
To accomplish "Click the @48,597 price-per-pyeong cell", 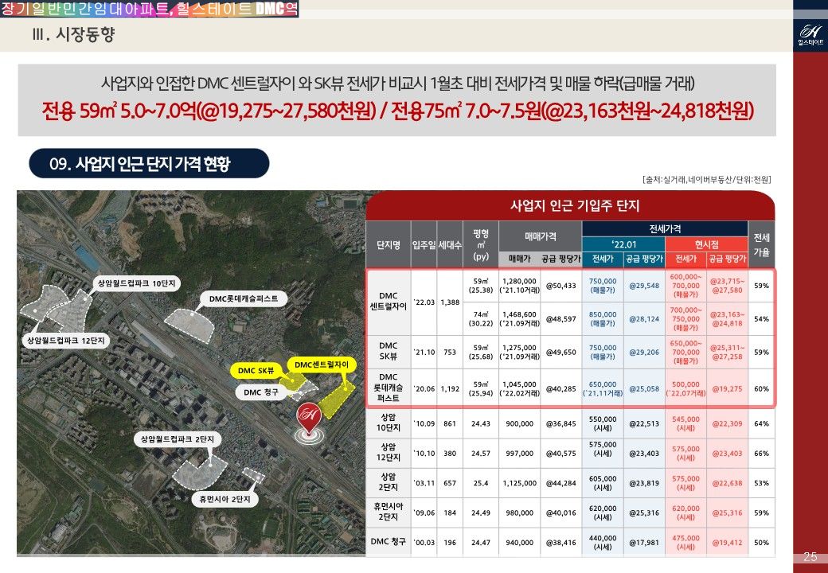I will tap(560, 318).
